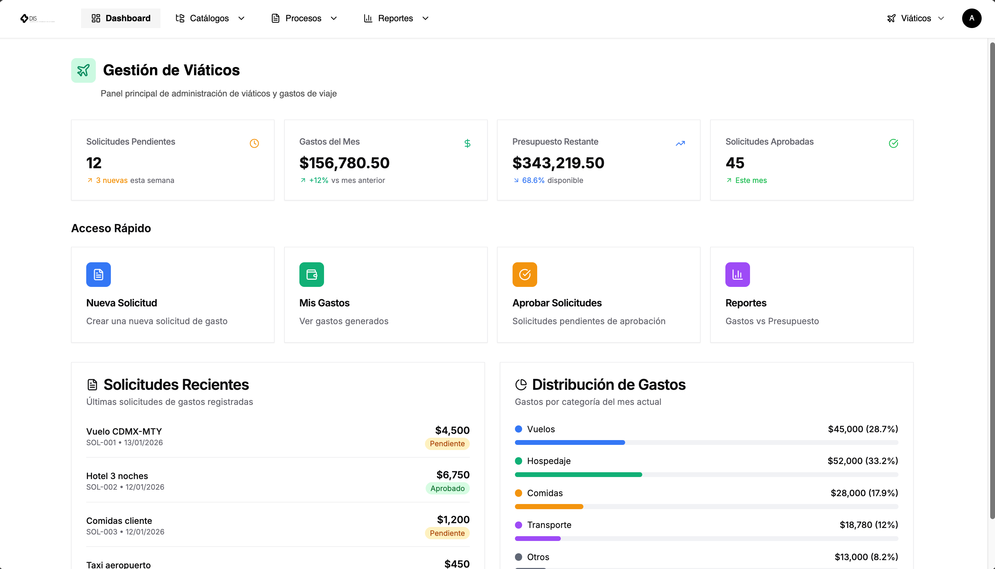995x569 pixels.
Task: Open the Vuelo CDMX-MTY request row
Action: [277, 436]
